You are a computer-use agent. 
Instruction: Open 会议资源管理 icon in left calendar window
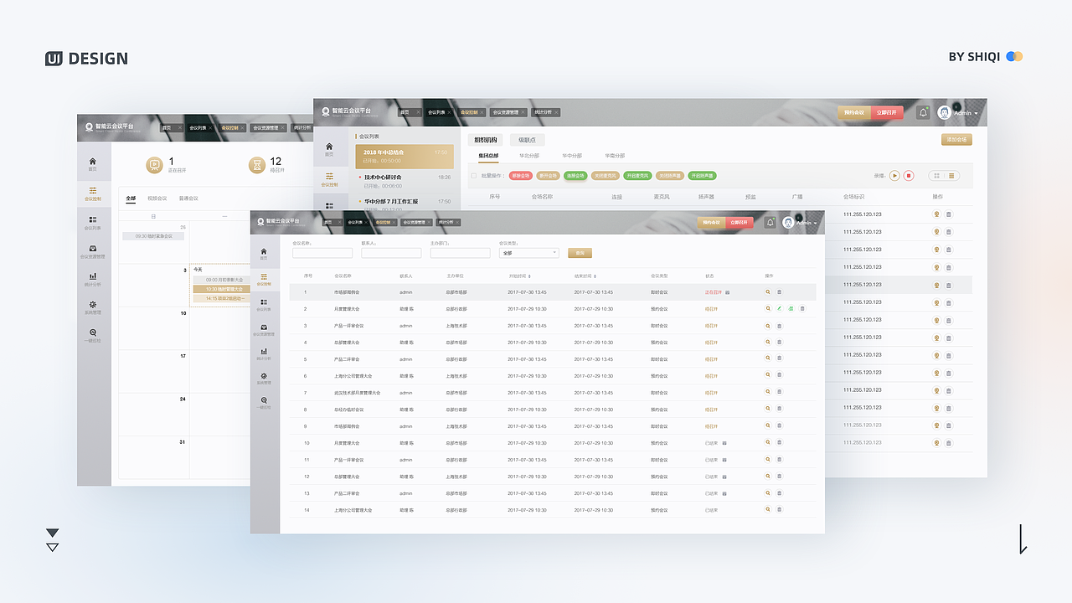click(x=92, y=248)
